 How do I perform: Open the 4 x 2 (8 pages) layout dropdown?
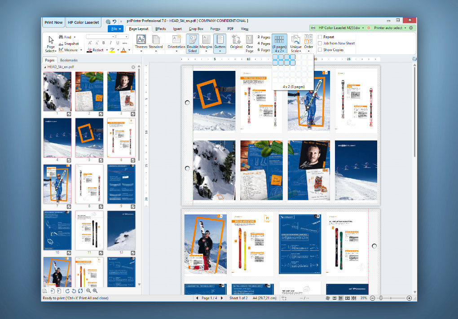279,44
